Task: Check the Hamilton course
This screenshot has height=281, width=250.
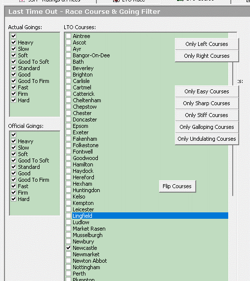Action: click(68, 164)
